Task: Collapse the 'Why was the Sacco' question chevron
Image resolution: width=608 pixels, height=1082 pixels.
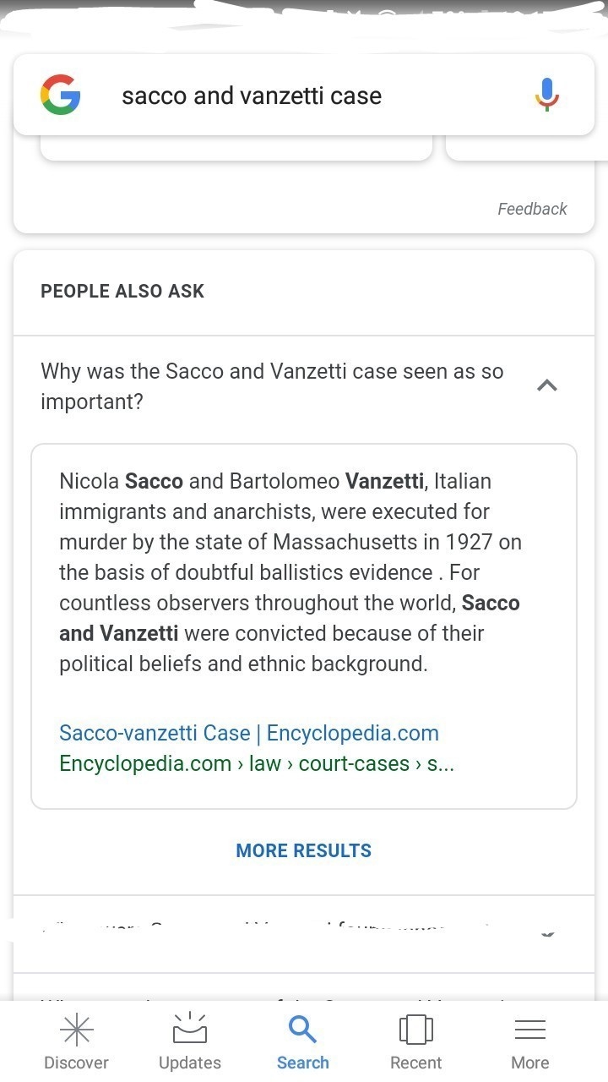Action: pos(547,385)
